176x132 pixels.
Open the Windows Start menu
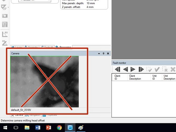(x=5, y=128)
